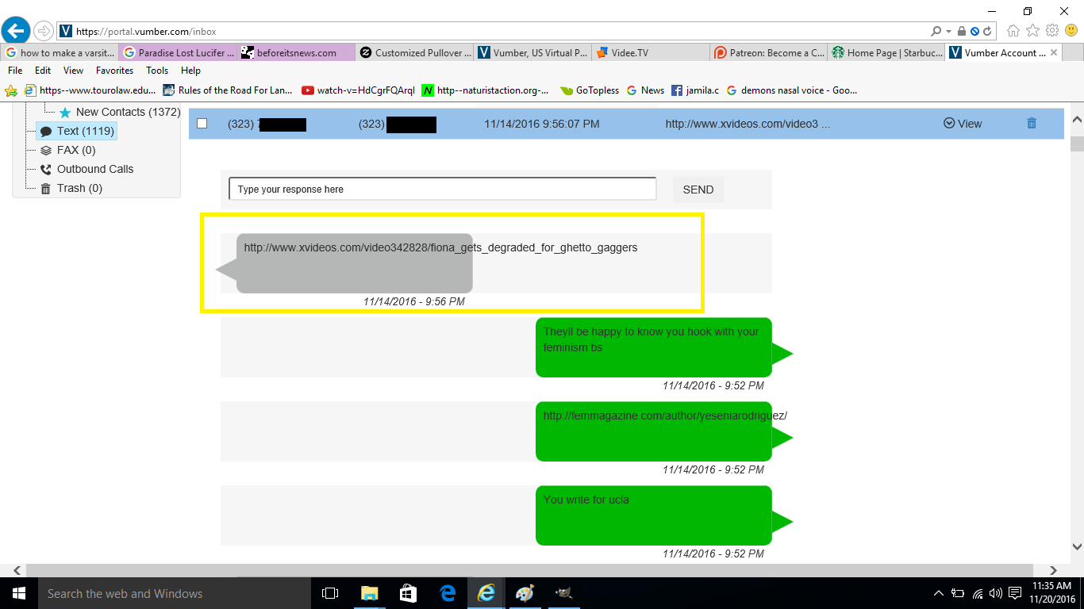Viewport: 1084px width, 609px height.
Task: Open the demons nasal voice bookmark
Action: [x=792, y=90]
